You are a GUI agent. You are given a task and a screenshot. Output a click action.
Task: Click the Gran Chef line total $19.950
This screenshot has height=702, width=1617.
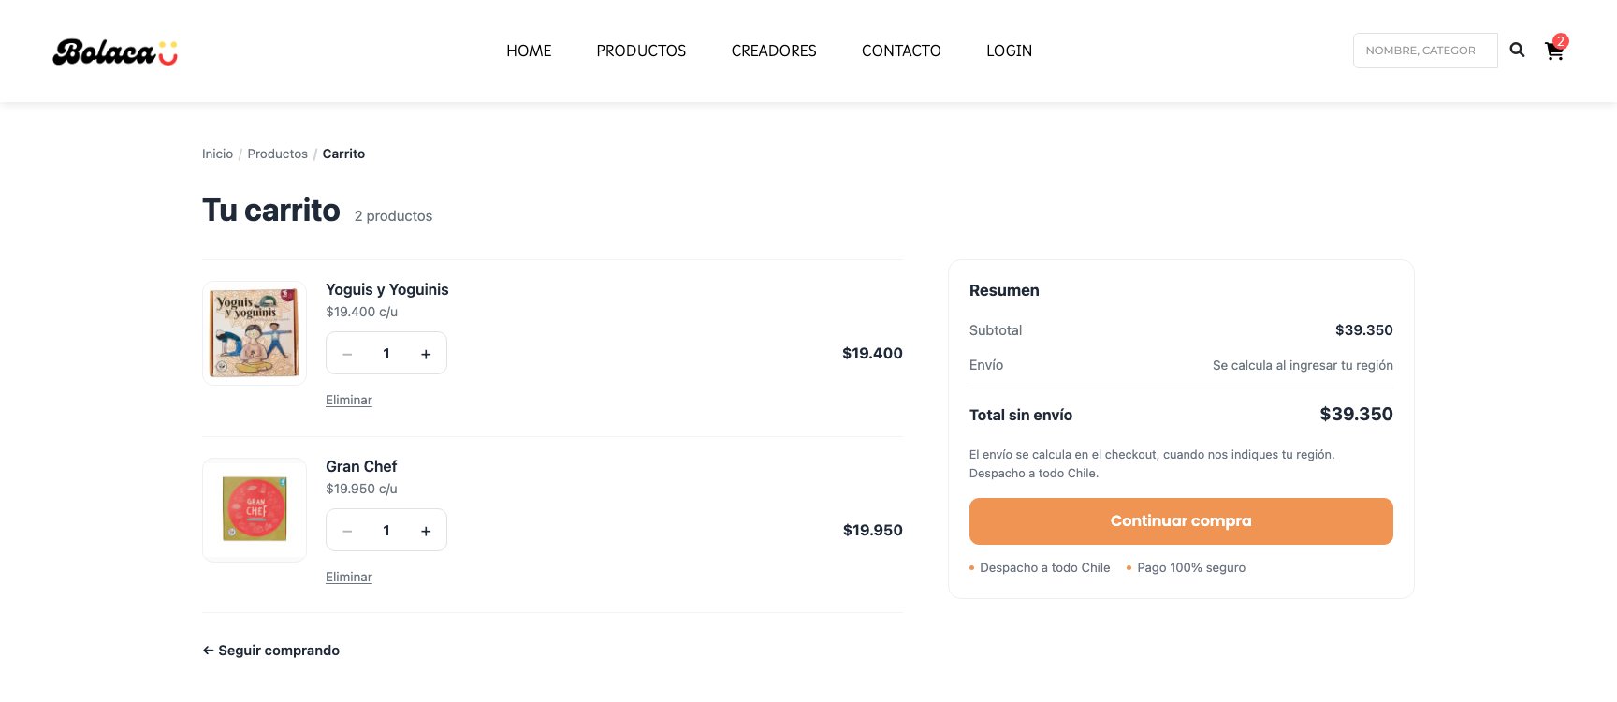[x=872, y=530]
